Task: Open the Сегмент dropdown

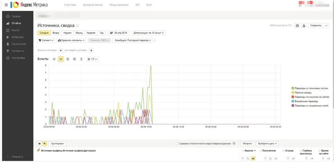Action: click(46, 40)
